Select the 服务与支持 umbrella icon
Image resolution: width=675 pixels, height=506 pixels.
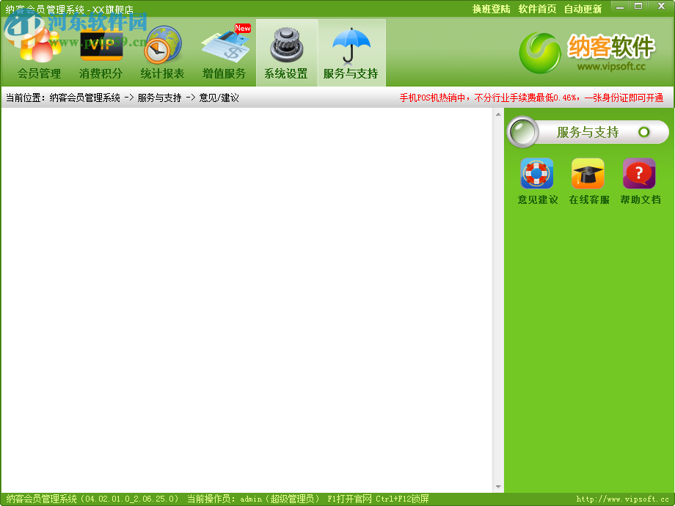coord(350,51)
